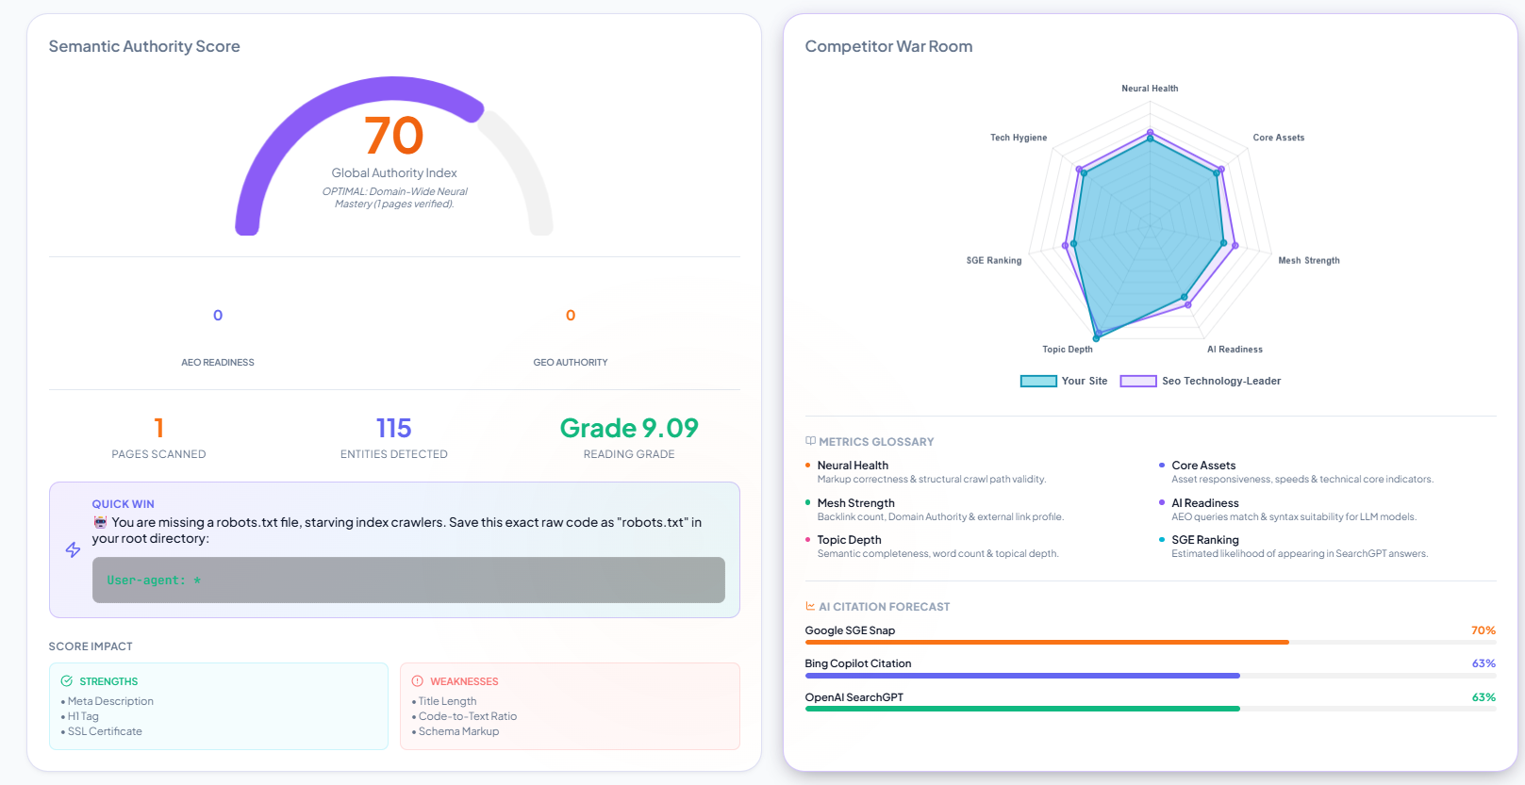Click the Metrics Glossary book icon
The width and height of the screenshot is (1525, 785).
(810, 441)
